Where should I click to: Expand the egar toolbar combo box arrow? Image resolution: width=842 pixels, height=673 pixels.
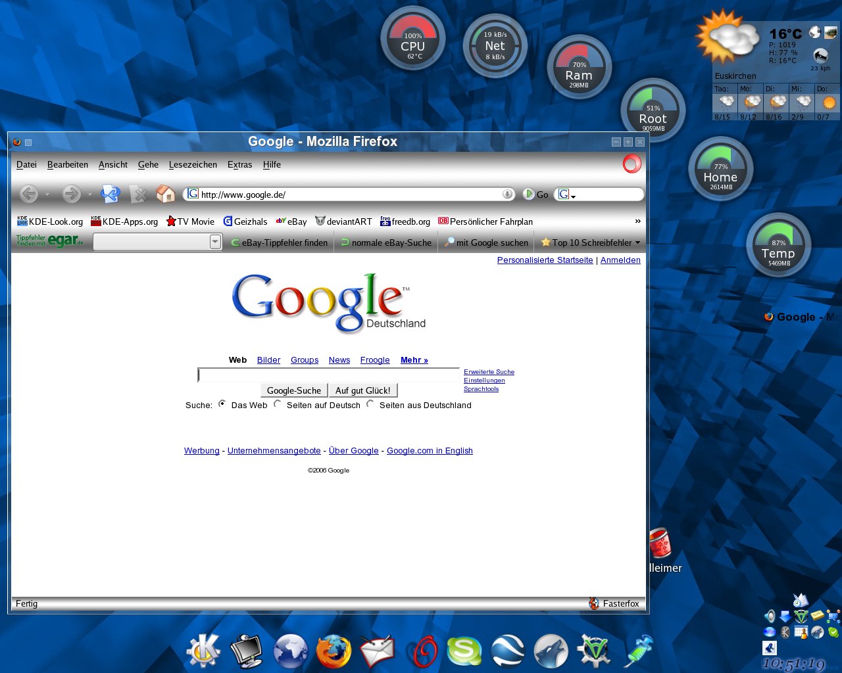tap(215, 242)
